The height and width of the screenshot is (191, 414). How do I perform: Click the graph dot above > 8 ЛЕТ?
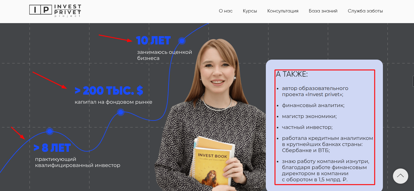pos(50,131)
